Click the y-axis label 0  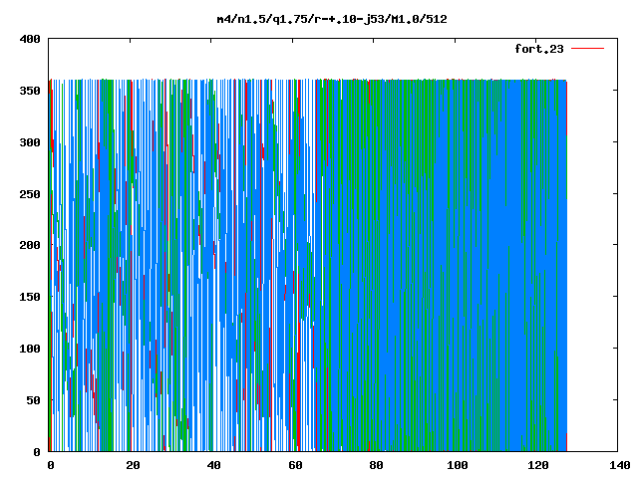pyautogui.click(x=37, y=452)
